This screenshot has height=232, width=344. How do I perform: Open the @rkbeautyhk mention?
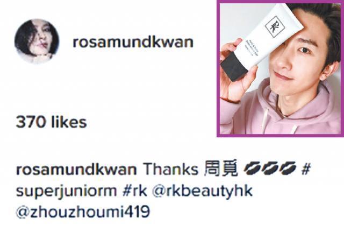coord(202,192)
